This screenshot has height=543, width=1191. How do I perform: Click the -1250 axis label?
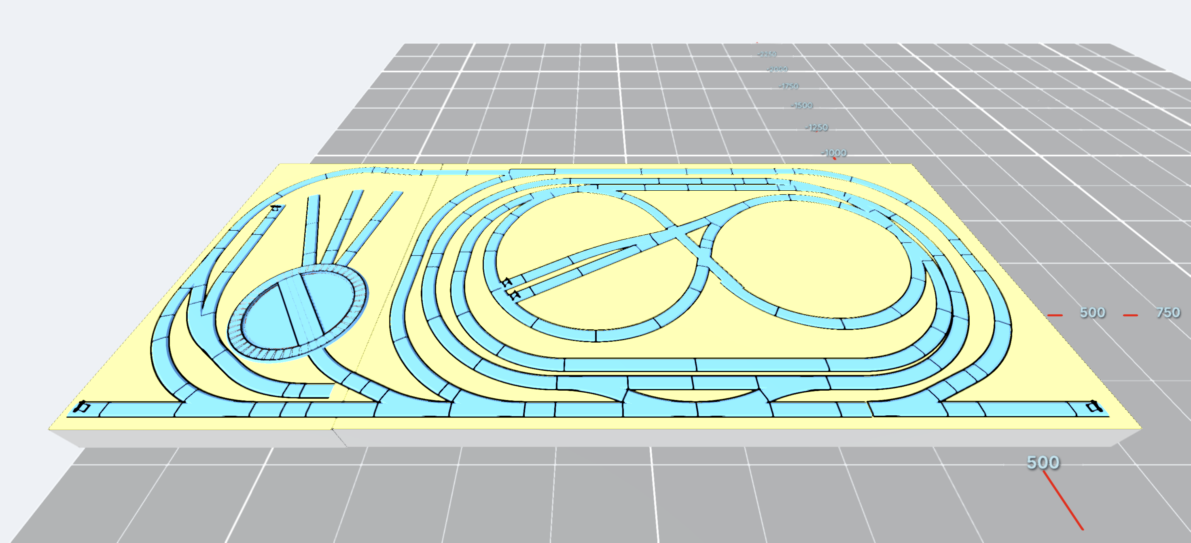816,127
